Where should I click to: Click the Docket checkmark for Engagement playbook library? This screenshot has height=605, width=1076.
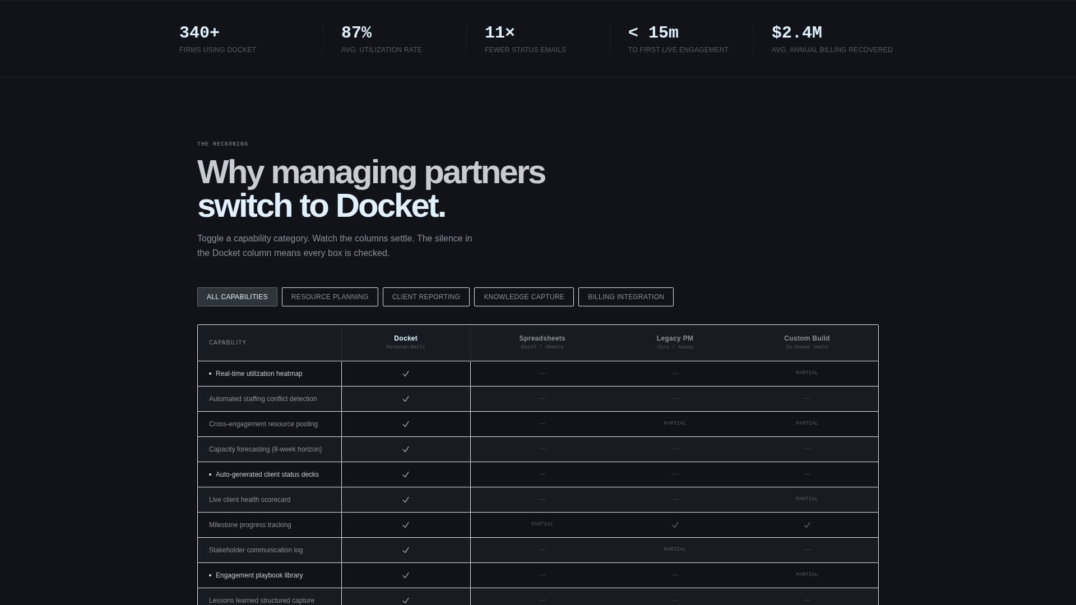click(x=405, y=575)
